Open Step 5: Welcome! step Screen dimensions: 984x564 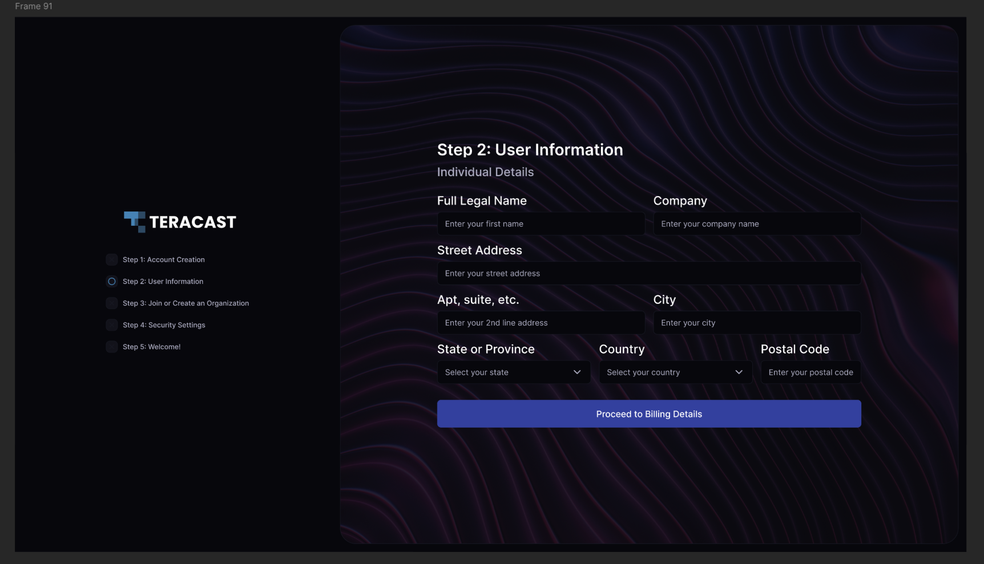[151, 347]
